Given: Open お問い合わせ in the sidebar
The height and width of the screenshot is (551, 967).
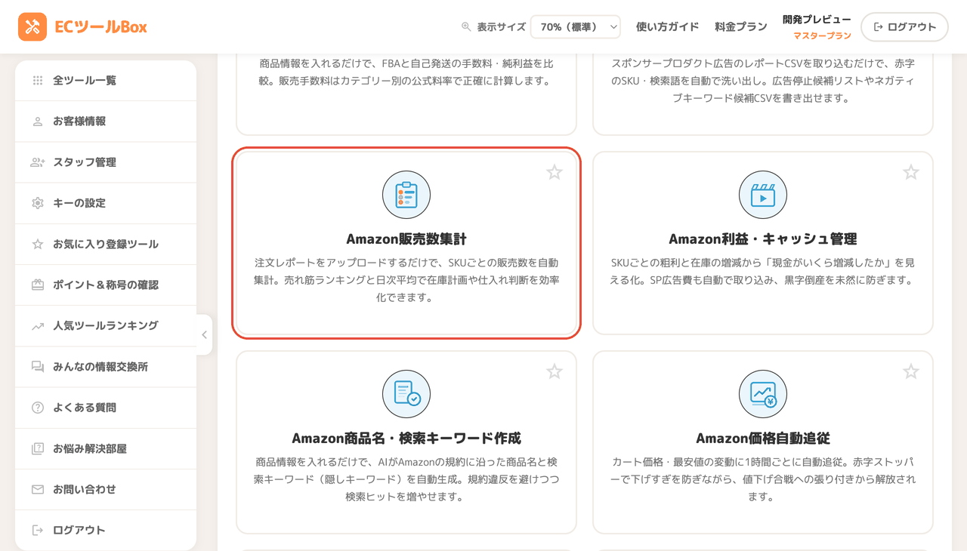Looking at the screenshot, I should pos(106,489).
